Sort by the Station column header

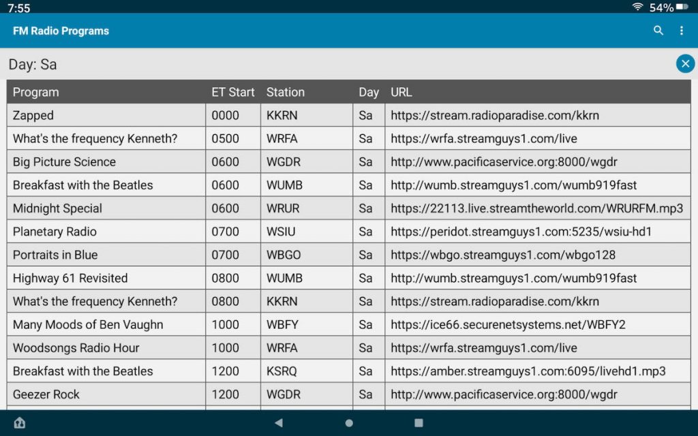[285, 92]
